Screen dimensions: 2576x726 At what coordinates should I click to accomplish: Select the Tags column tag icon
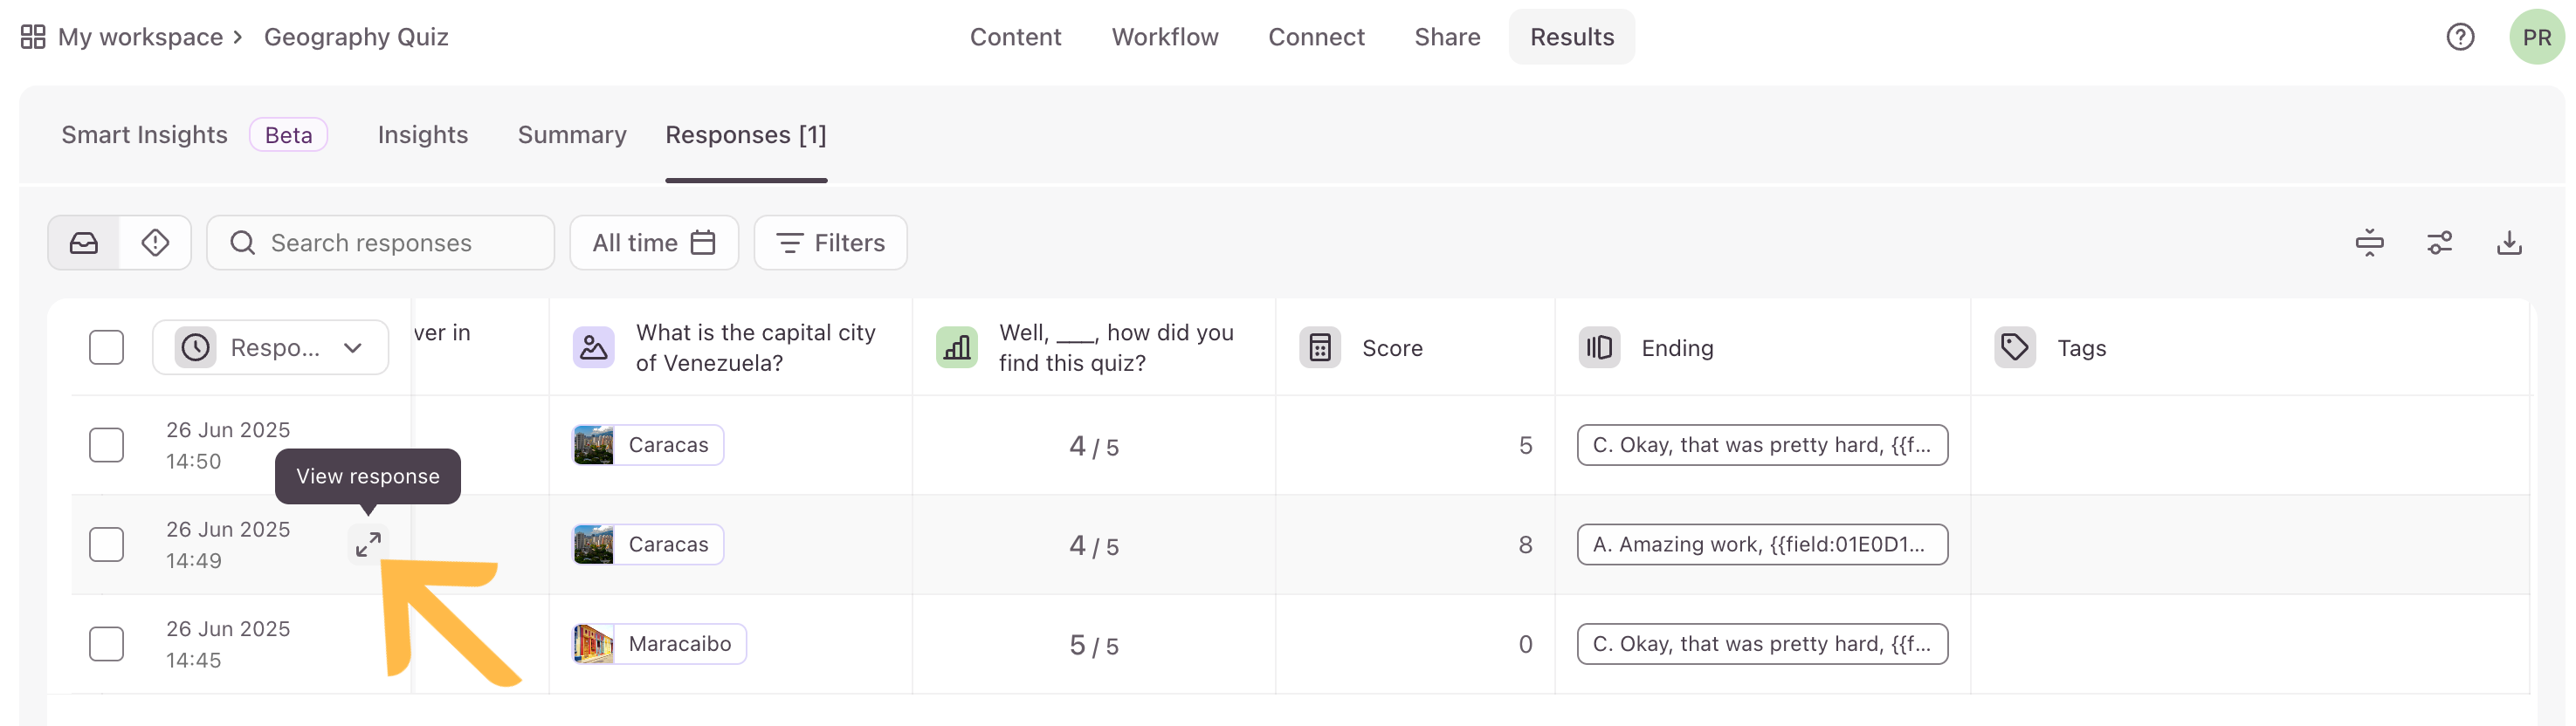coord(2014,347)
